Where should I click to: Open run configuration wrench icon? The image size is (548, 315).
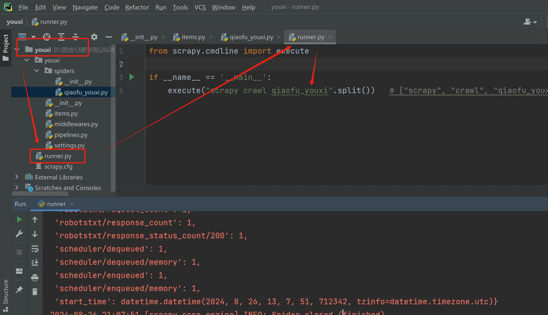19,234
